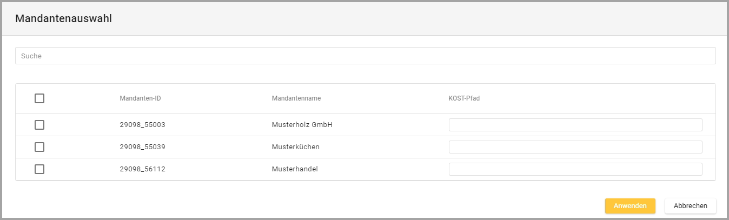Click the Mandantenauswahl dialog title
The image size is (729, 220).
tap(63, 18)
